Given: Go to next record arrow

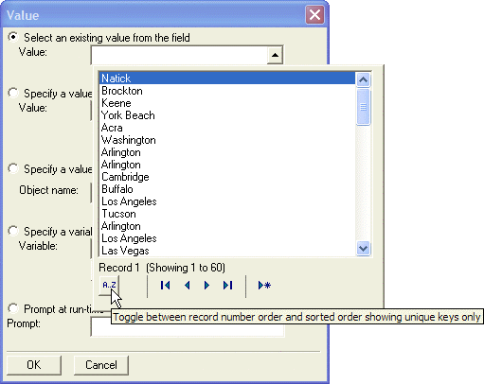Looking at the screenshot, I should pos(206,286).
